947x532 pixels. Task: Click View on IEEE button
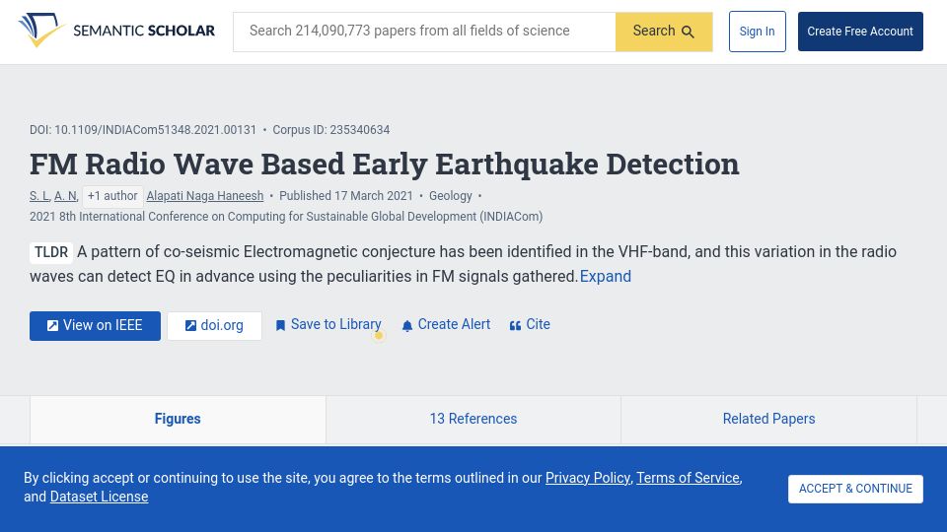point(95,326)
